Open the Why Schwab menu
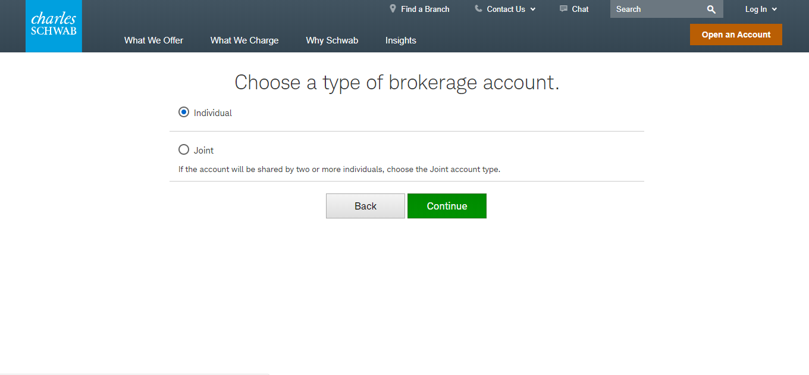Viewport: 809px width, 375px height. pos(332,40)
